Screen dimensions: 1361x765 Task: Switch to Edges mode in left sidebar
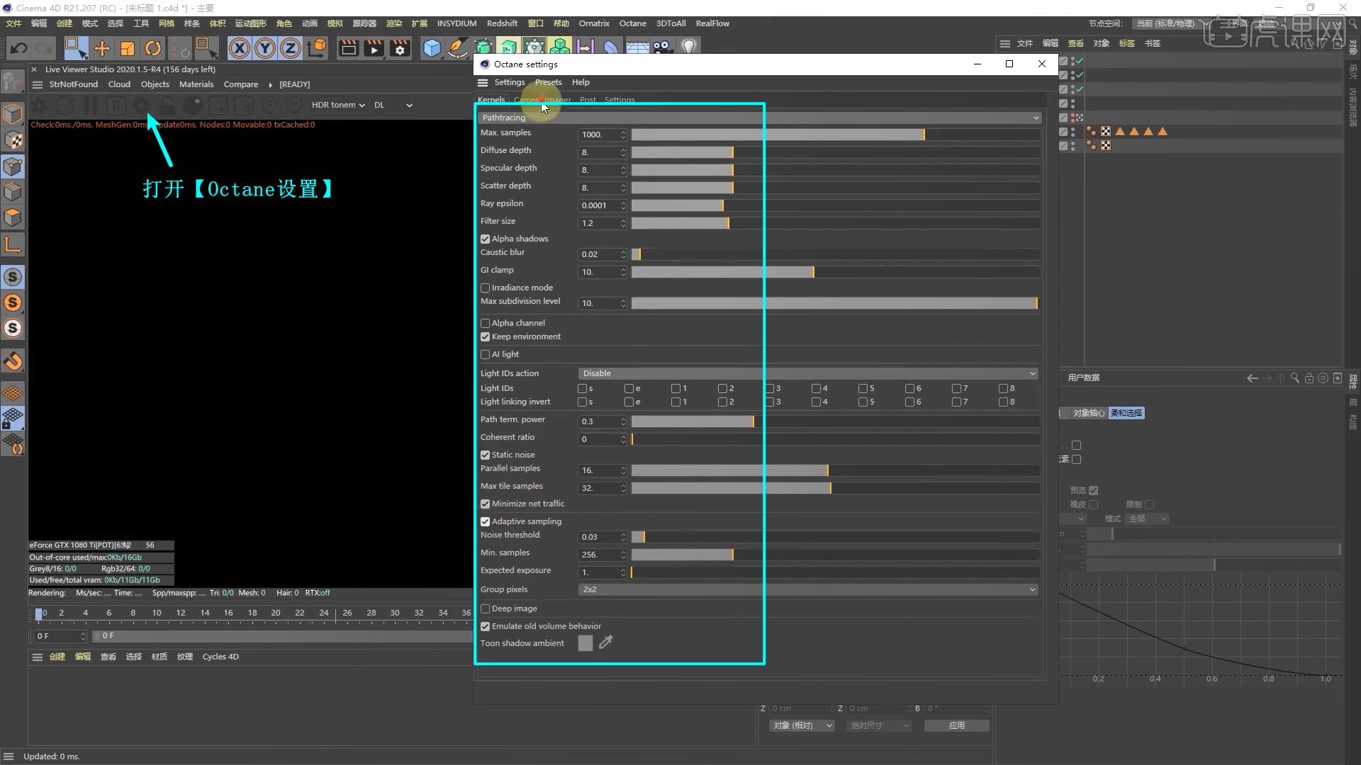tap(13, 193)
